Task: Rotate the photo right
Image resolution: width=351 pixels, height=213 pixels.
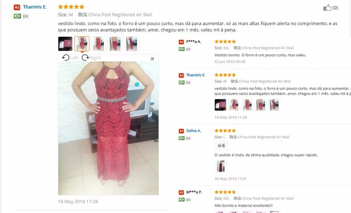Action: pyautogui.click(x=91, y=58)
